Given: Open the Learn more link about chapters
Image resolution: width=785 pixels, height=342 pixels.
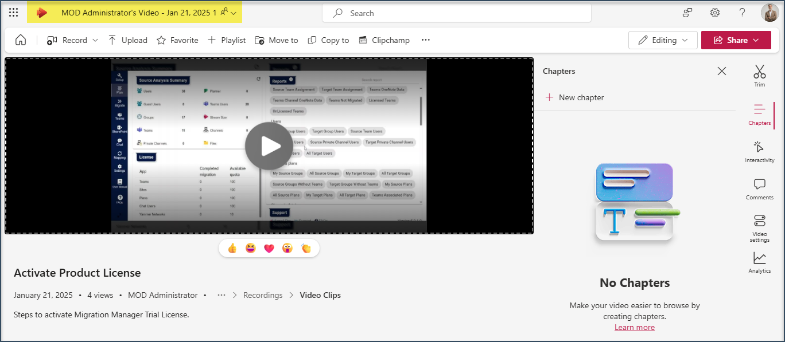Looking at the screenshot, I should point(634,327).
